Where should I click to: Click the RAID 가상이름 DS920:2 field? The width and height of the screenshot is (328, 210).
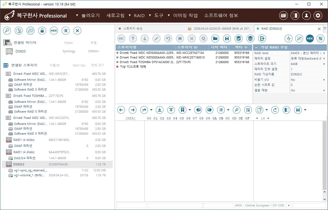308,74
